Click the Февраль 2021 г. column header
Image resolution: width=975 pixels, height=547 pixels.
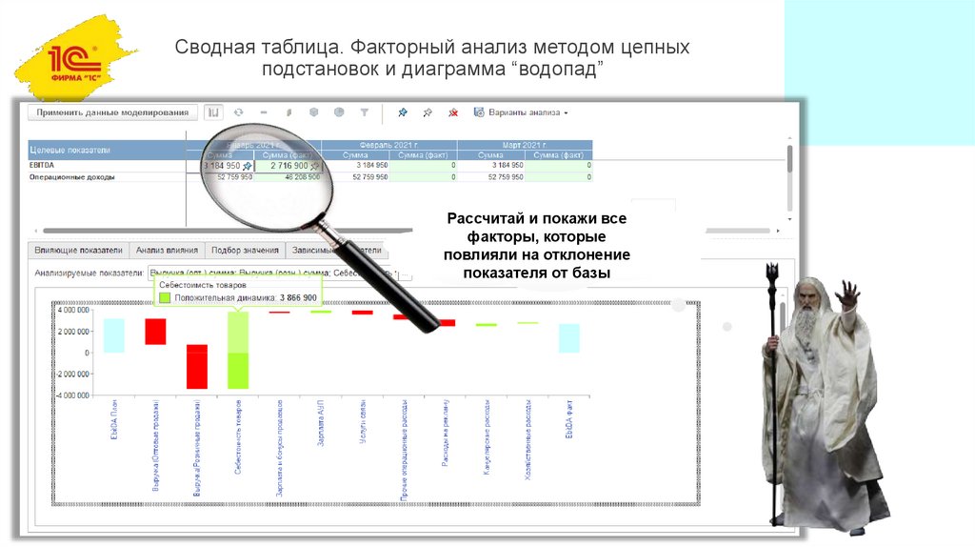tap(389, 145)
